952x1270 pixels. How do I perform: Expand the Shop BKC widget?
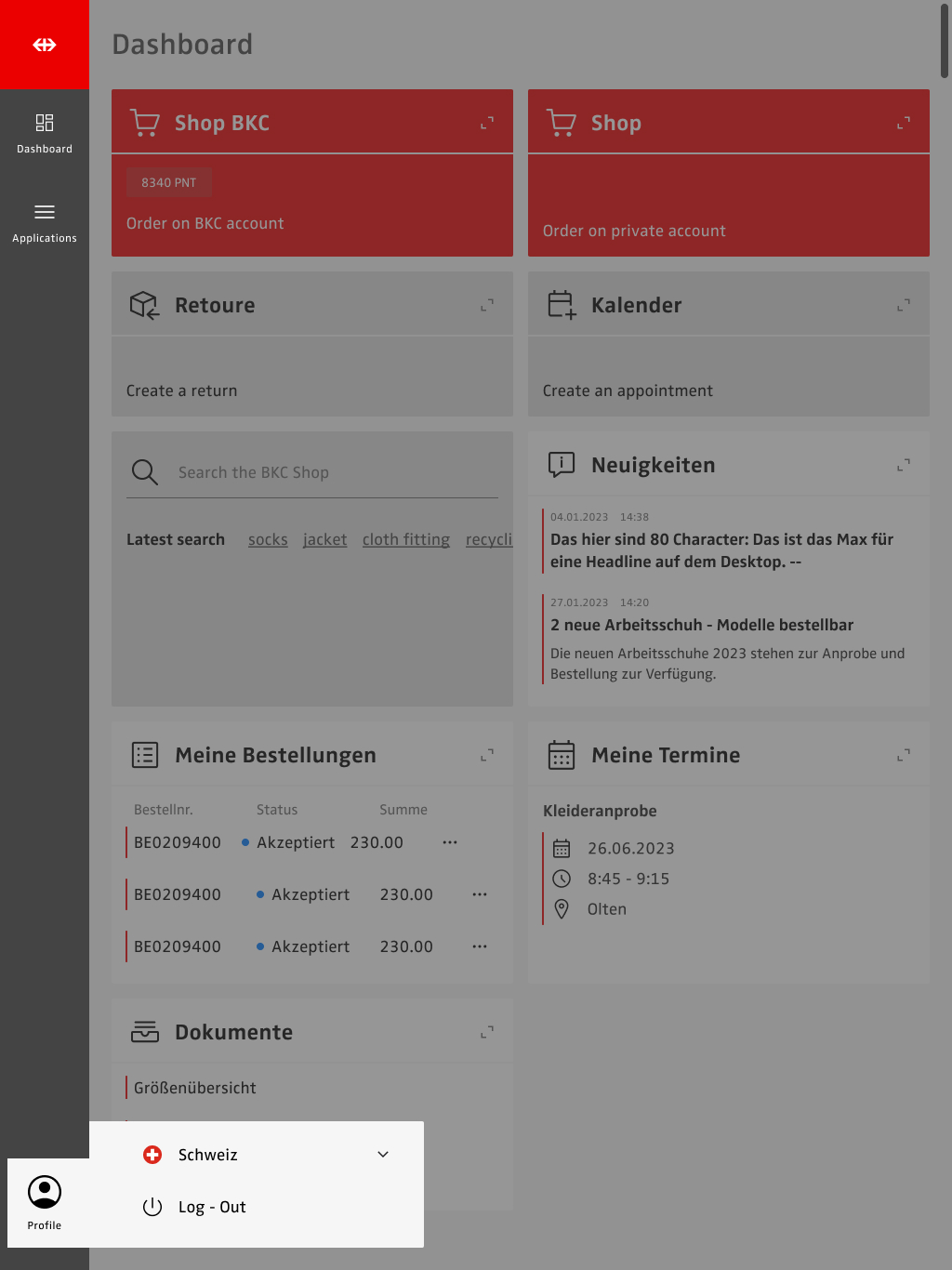tap(487, 123)
